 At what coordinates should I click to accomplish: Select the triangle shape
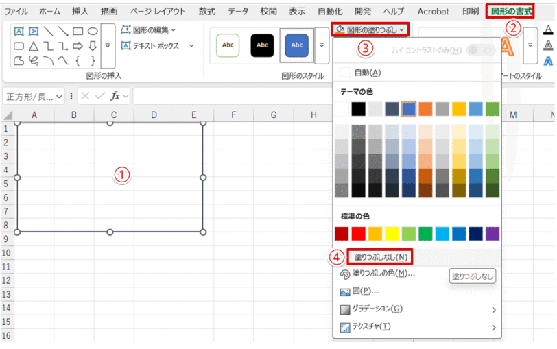pos(34,46)
